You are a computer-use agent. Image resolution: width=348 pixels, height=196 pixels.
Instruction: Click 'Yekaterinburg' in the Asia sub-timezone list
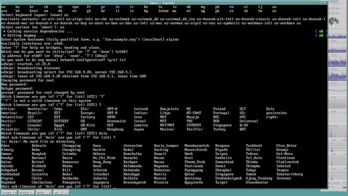(290, 174)
